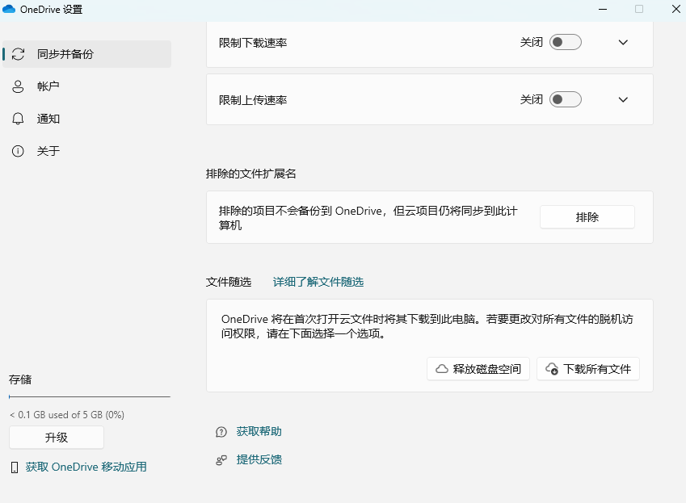Expand the 限制上传速率 chevron
The image size is (686, 503).
623,99
